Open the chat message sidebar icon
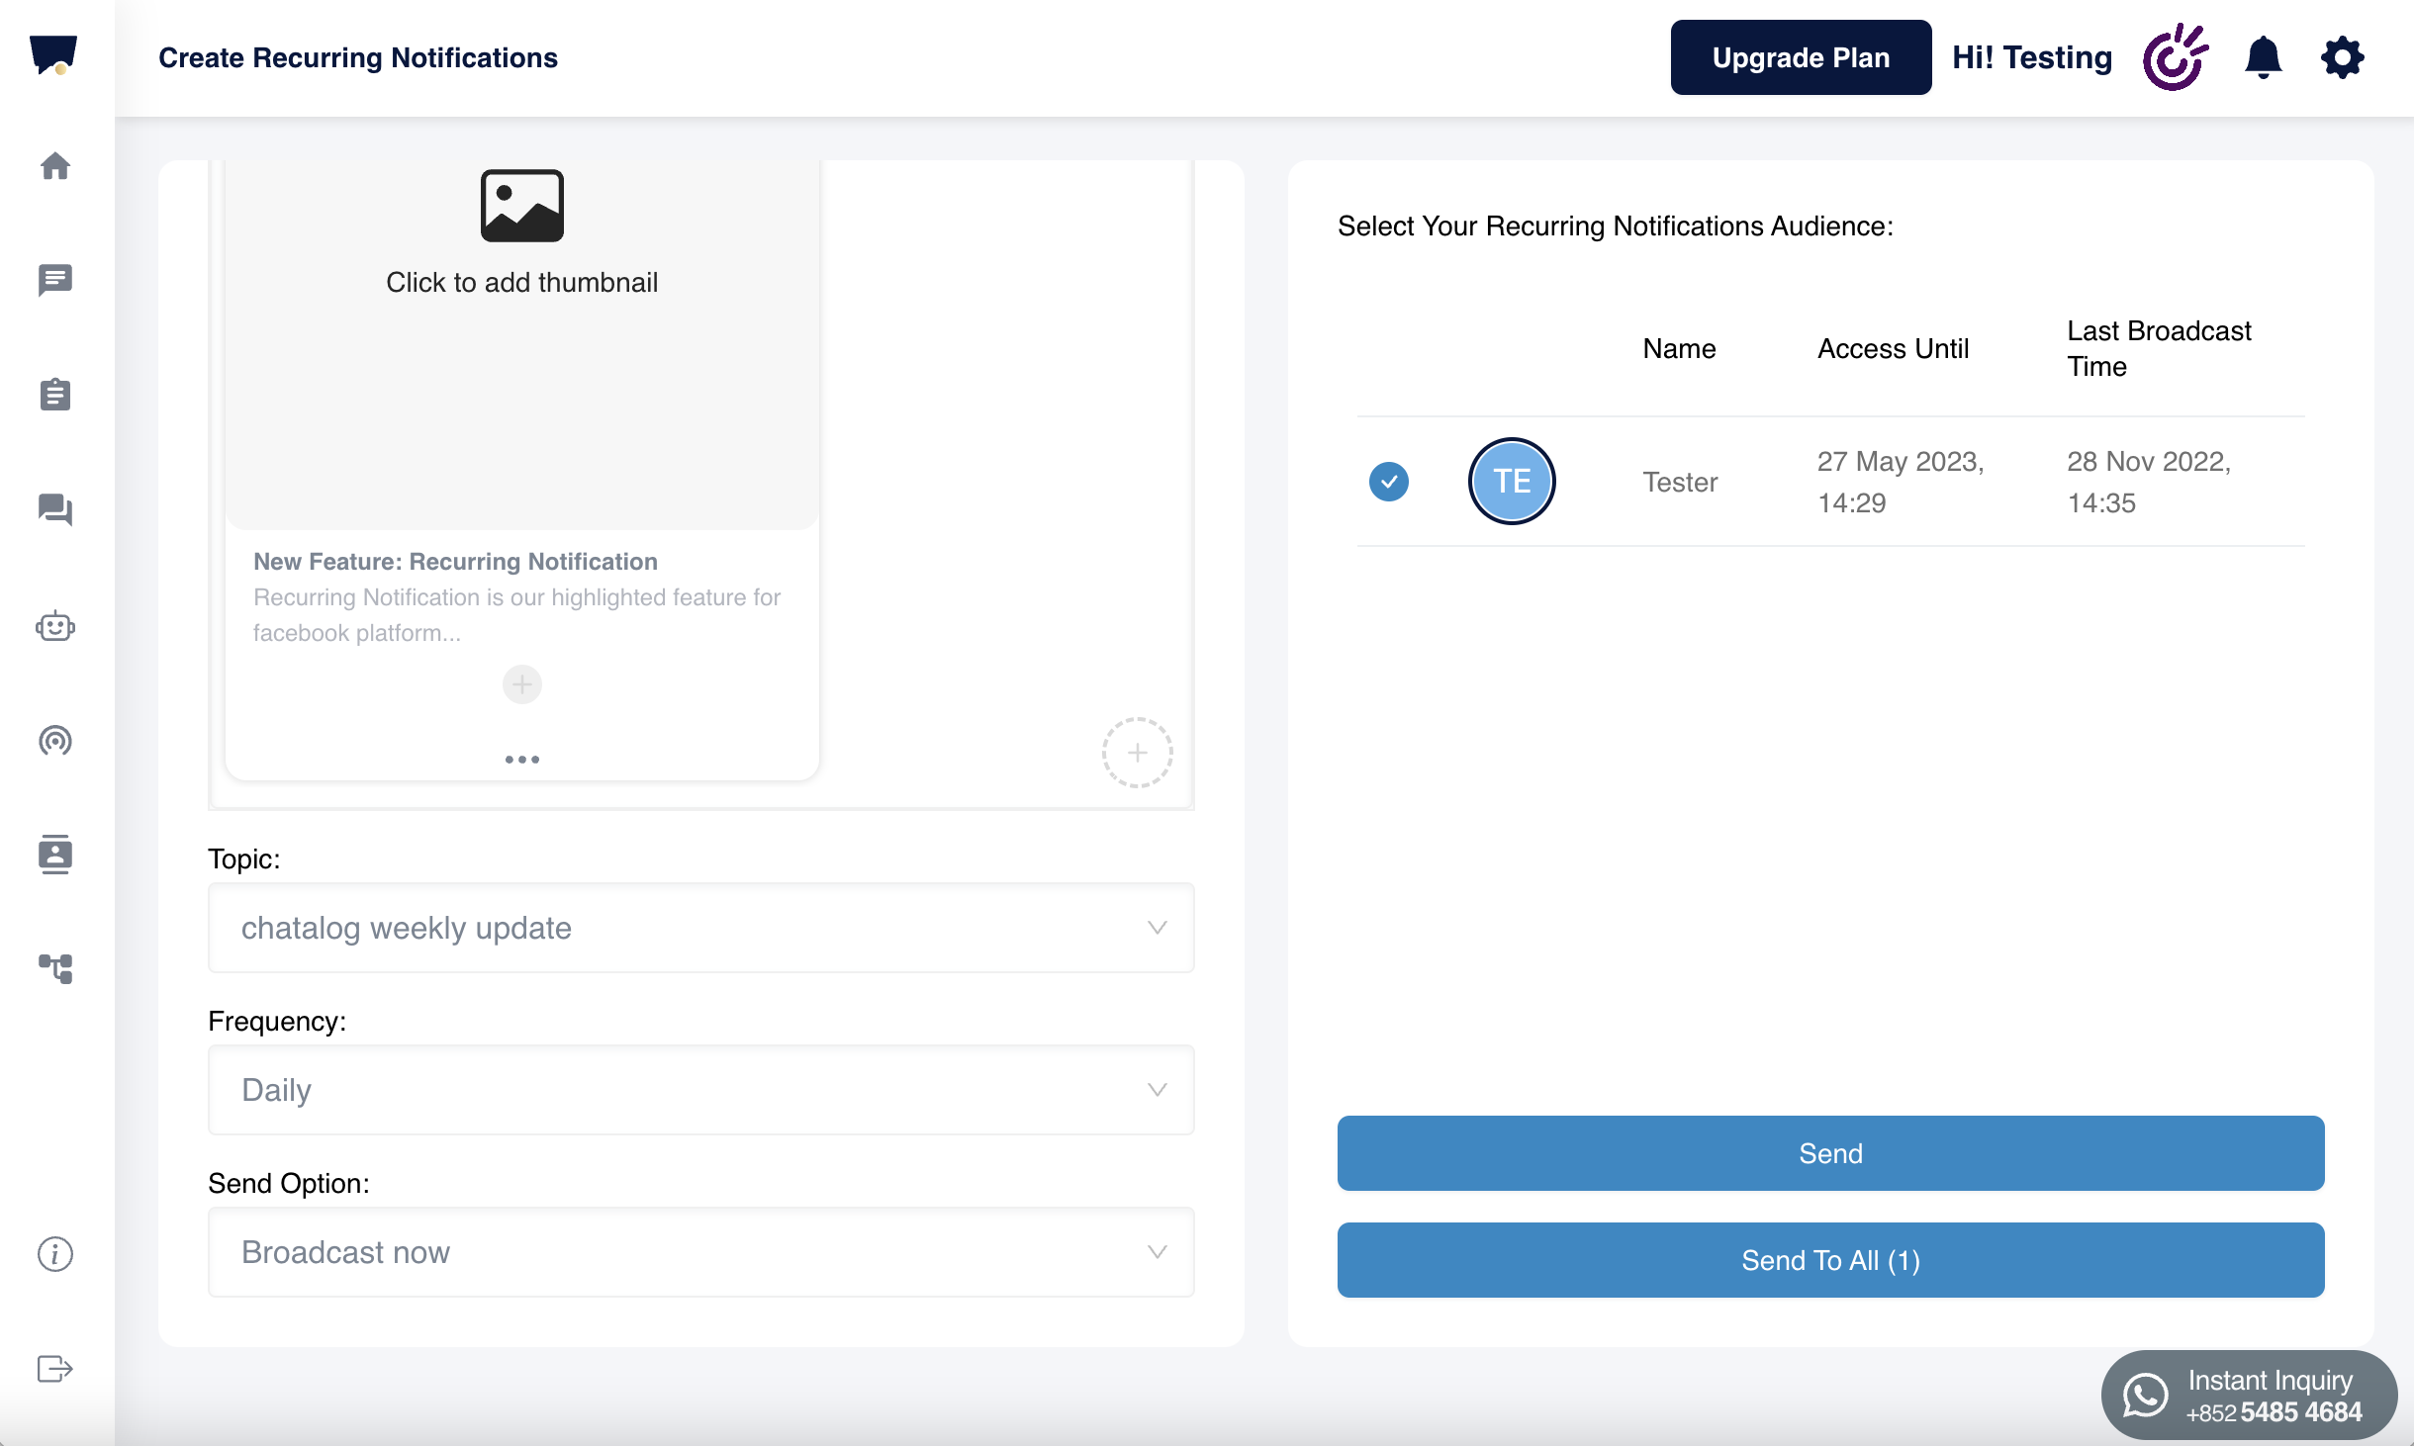 click(55, 280)
